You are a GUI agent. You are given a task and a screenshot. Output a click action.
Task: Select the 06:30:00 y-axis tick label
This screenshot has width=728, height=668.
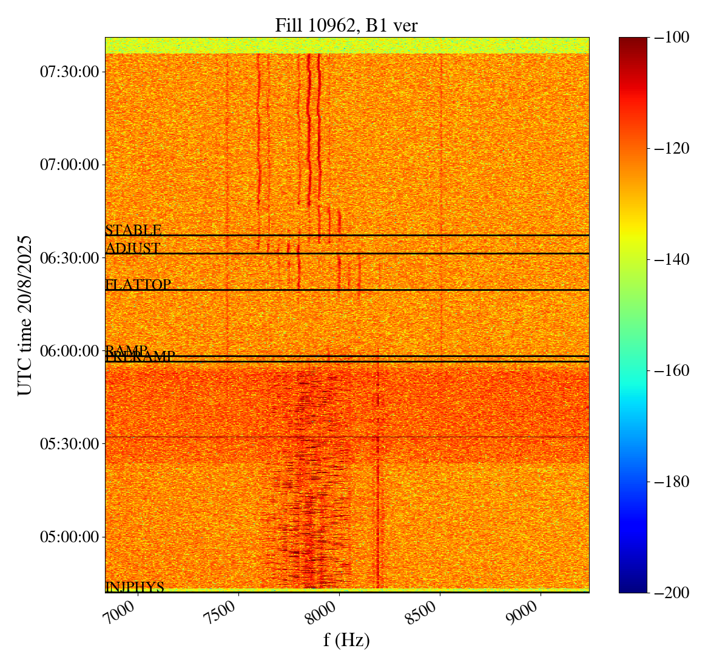69,258
